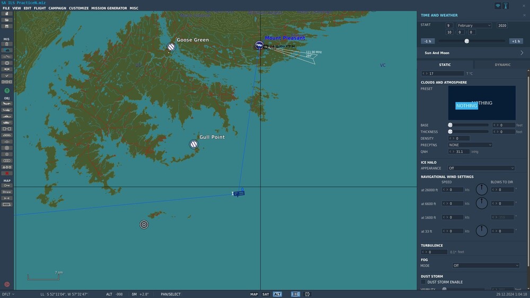
Task: Click the time of day slider handle
Action: tap(467, 41)
